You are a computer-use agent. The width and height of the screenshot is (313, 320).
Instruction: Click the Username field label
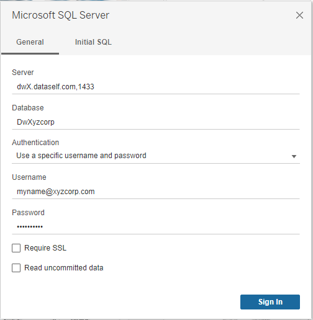pos(29,177)
